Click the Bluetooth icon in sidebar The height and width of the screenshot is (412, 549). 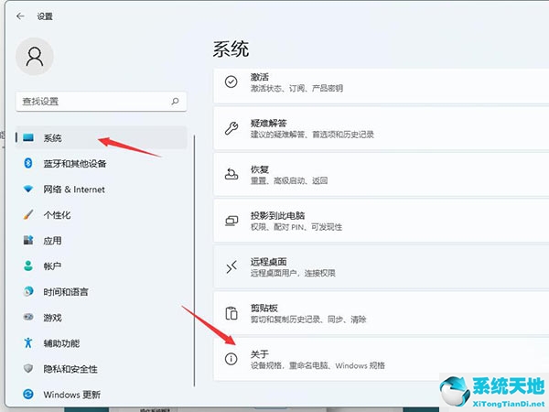tap(28, 163)
